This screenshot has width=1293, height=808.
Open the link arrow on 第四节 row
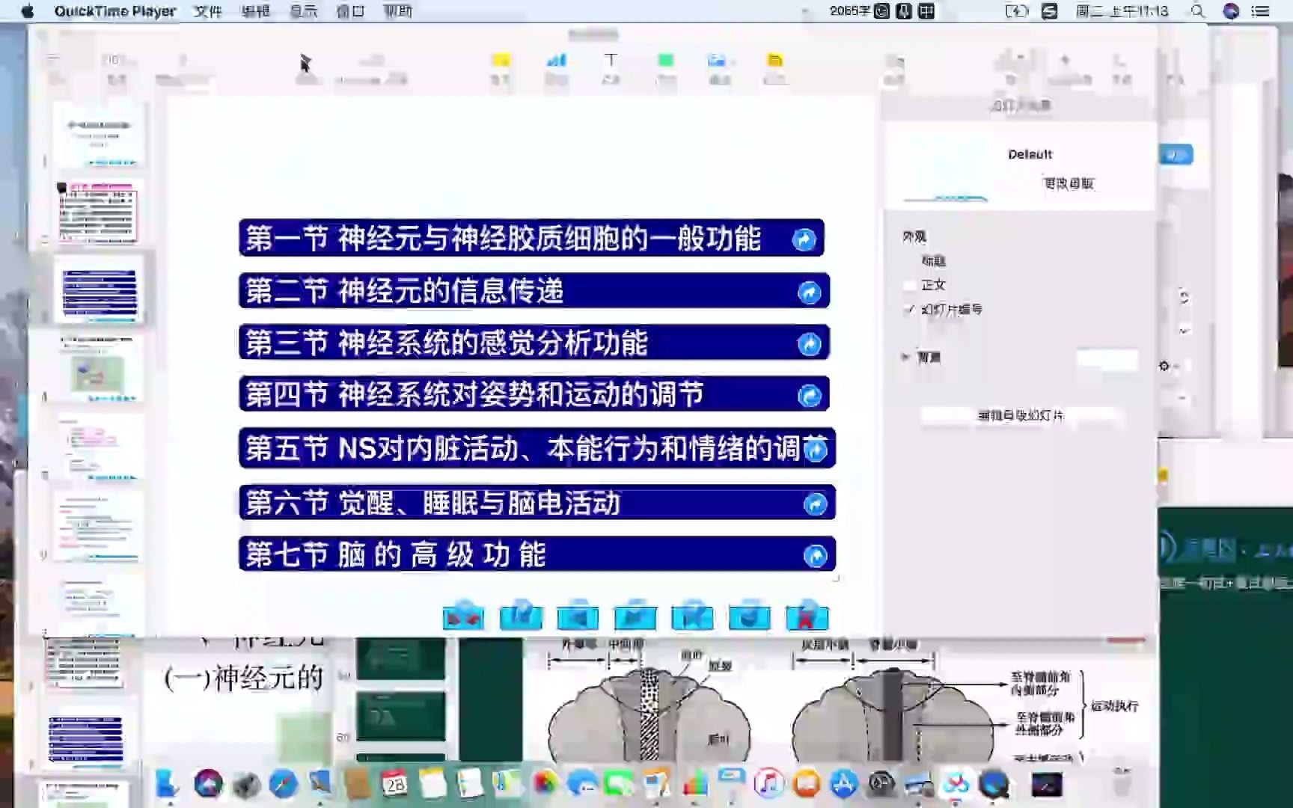point(809,396)
